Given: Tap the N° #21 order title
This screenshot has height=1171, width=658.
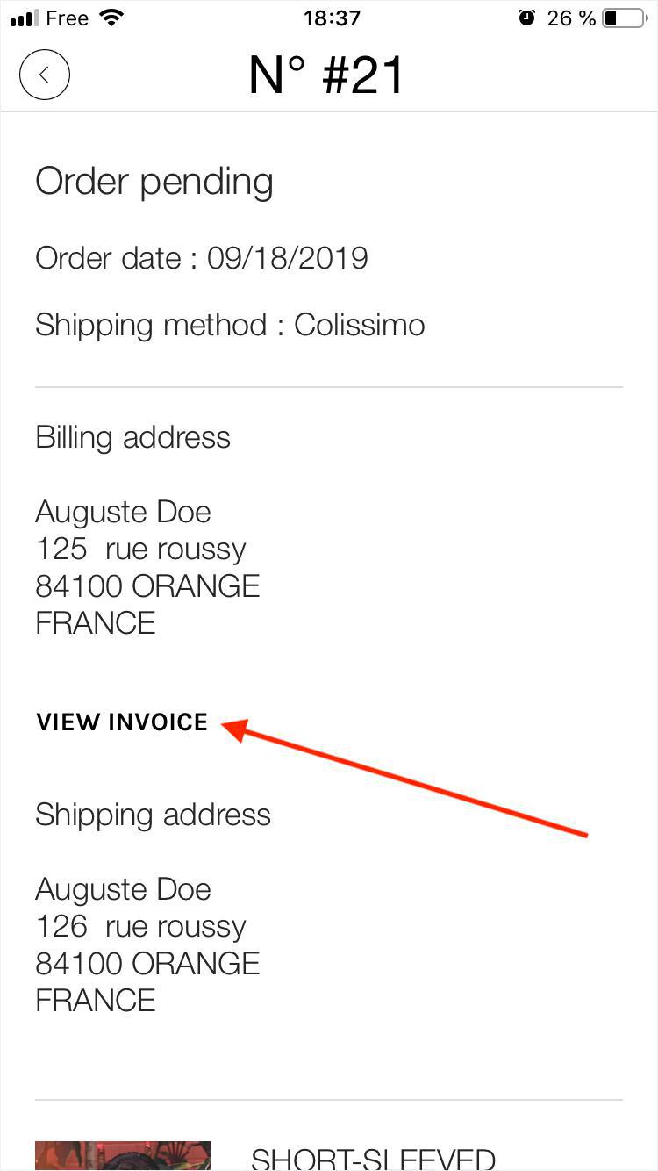Looking at the screenshot, I should click(326, 75).
